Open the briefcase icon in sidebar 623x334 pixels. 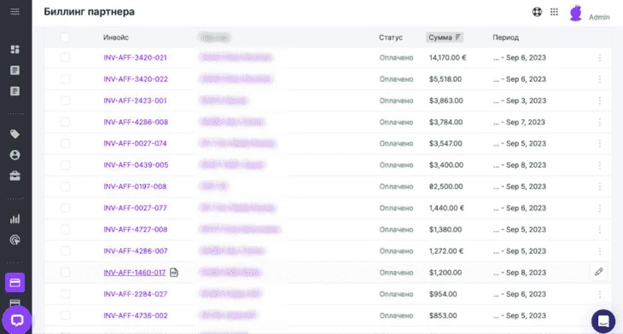(x=15, y=176)
